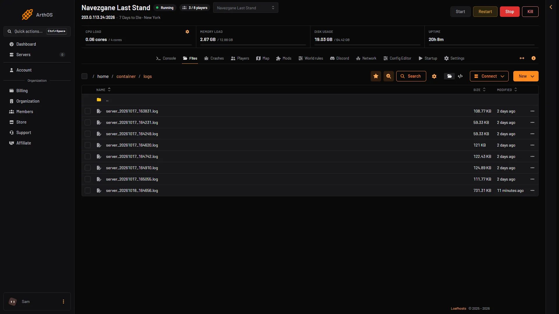Tick the select-all files checkbox
The width and height of the screenshot is (559, 314).
point(84,76)
